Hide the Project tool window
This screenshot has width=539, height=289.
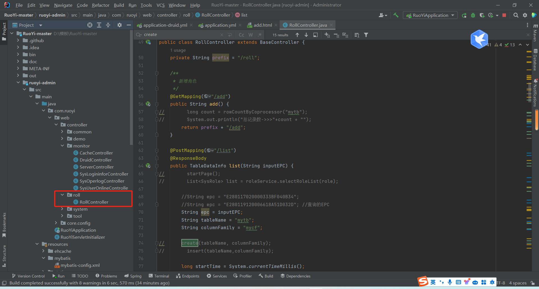pos(129,25)
